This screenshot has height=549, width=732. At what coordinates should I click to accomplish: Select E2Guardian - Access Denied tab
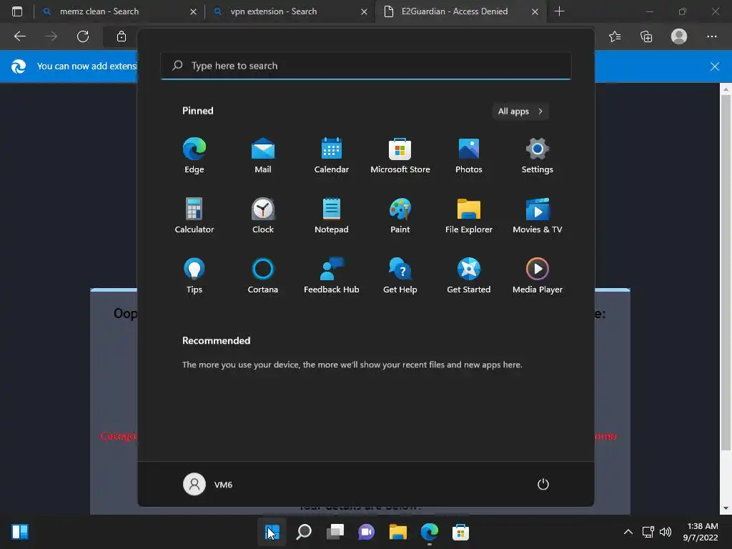click(460, 11)
